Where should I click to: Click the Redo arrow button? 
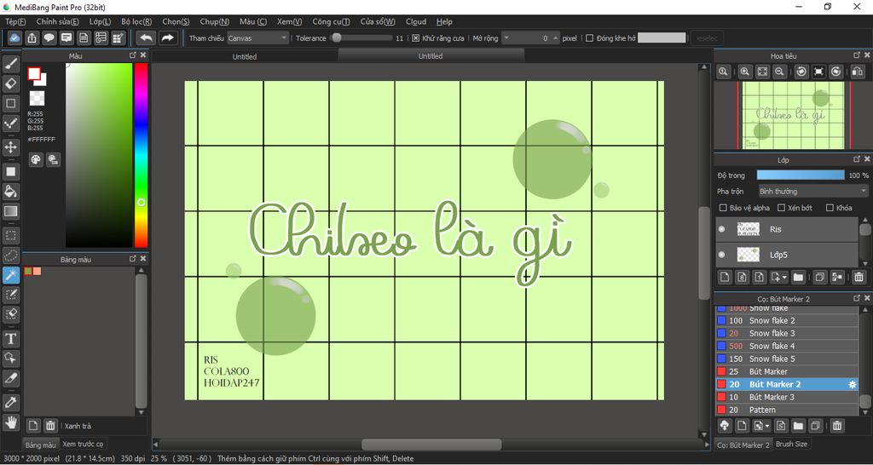[167, 37]
